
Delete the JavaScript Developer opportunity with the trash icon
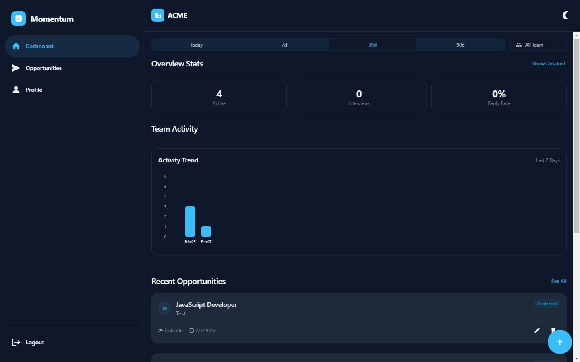pos(553,330)
